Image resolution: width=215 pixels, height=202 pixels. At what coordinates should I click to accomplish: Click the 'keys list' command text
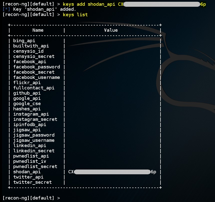75,15
